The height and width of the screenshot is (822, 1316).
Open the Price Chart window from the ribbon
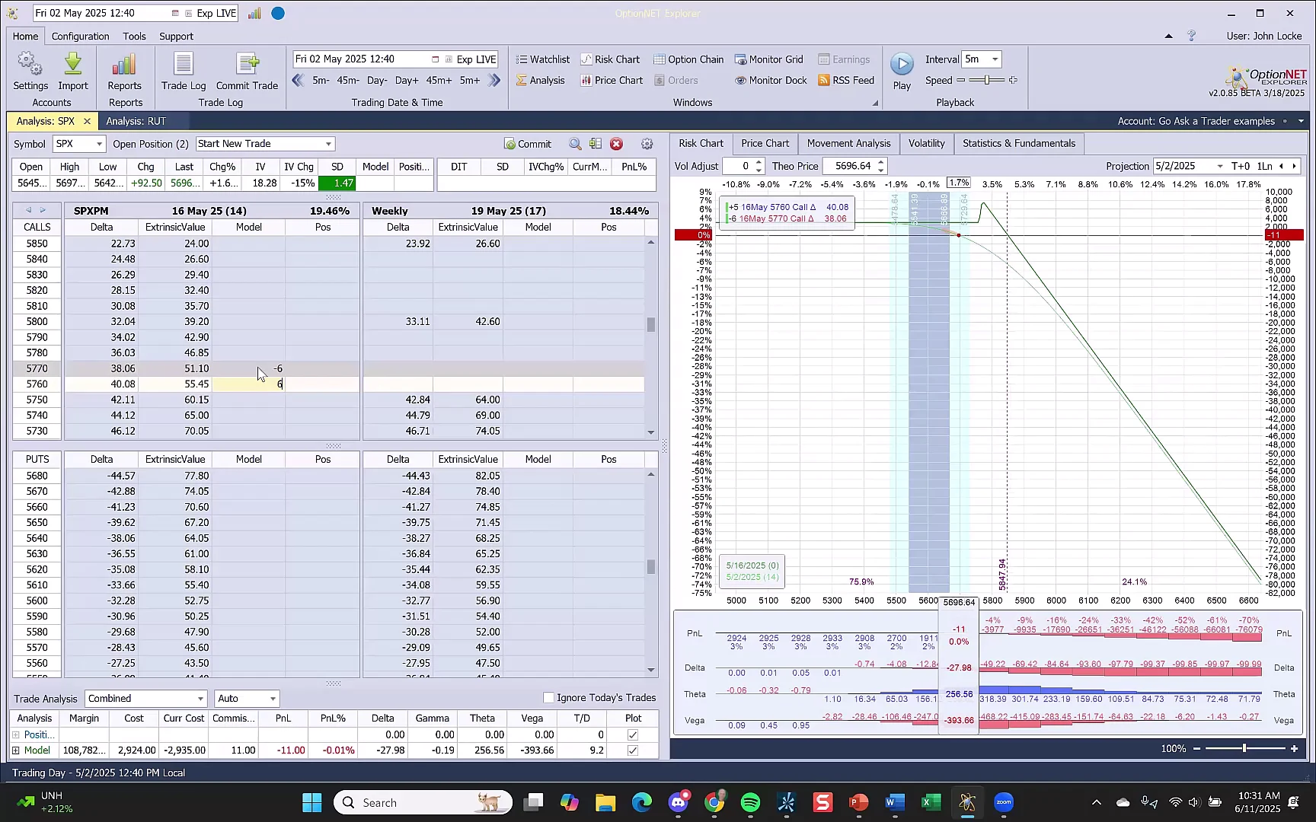(x=612, y=80)
